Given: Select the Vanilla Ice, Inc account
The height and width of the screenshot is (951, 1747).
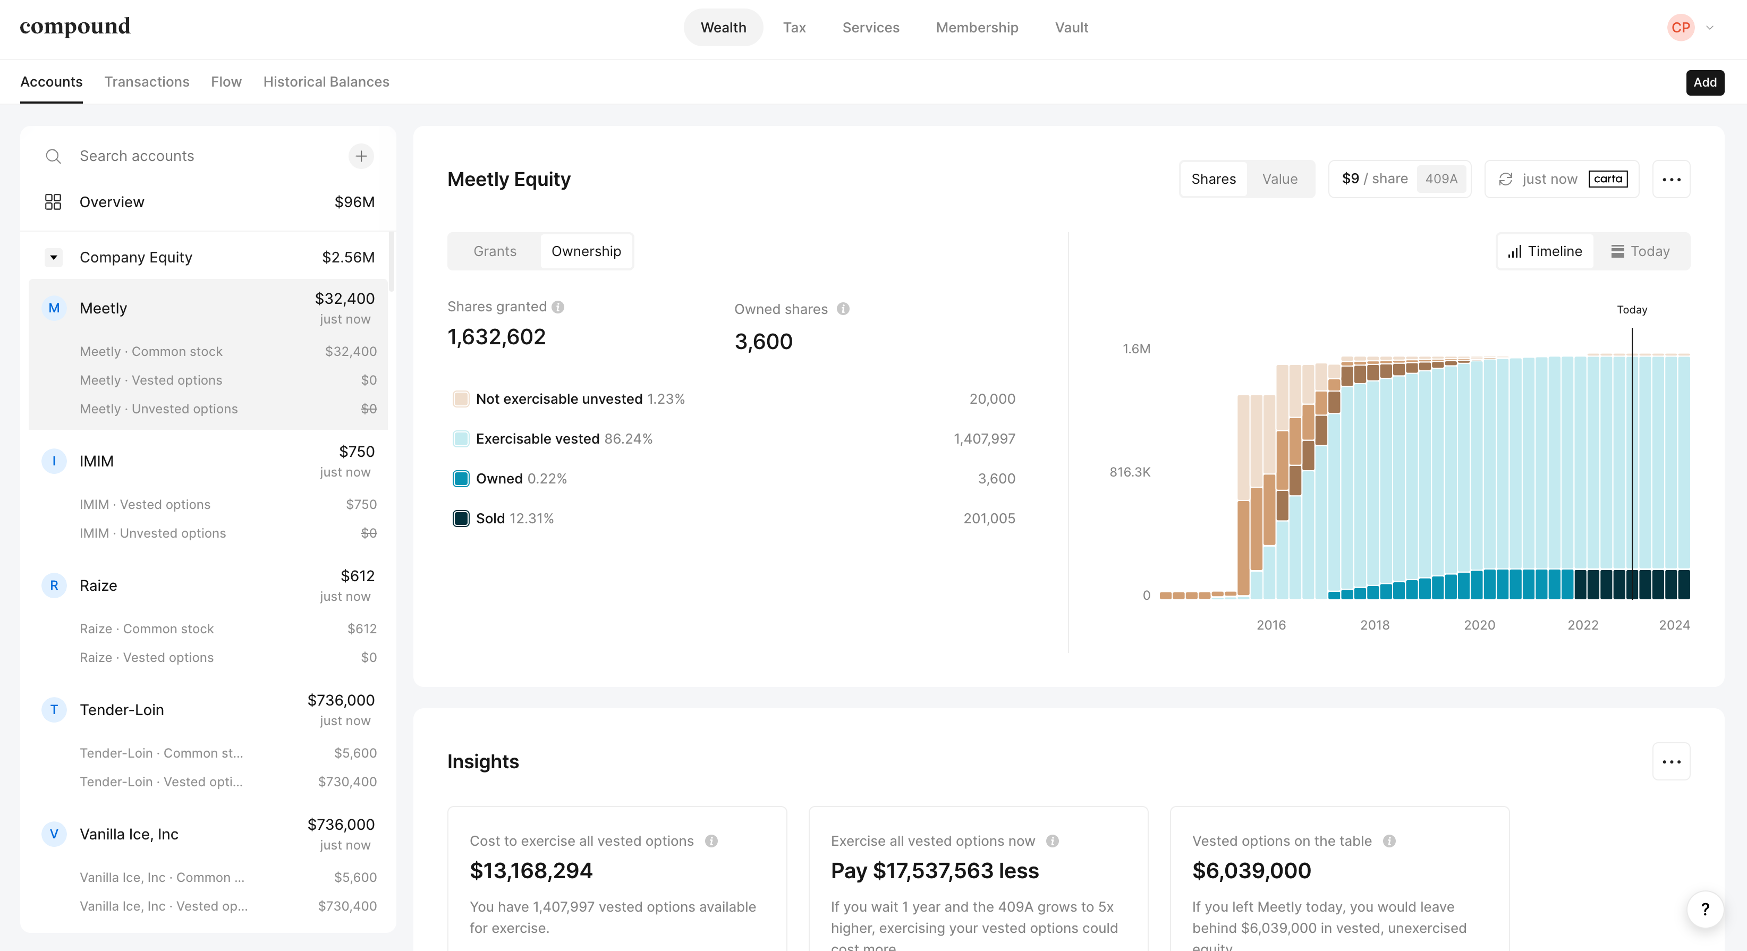Looking at the screenshot, I should coord(208,834).
